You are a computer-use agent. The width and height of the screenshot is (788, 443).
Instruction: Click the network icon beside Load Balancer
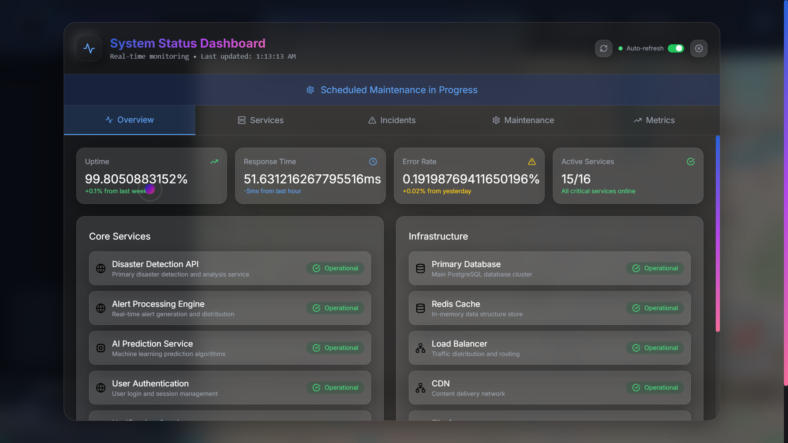pos(420,348)
